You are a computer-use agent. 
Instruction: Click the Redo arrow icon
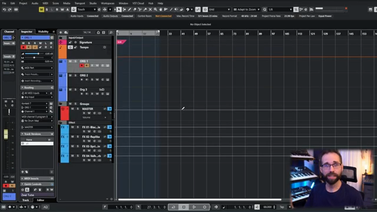pyautogui.click(x=10, y=9)
